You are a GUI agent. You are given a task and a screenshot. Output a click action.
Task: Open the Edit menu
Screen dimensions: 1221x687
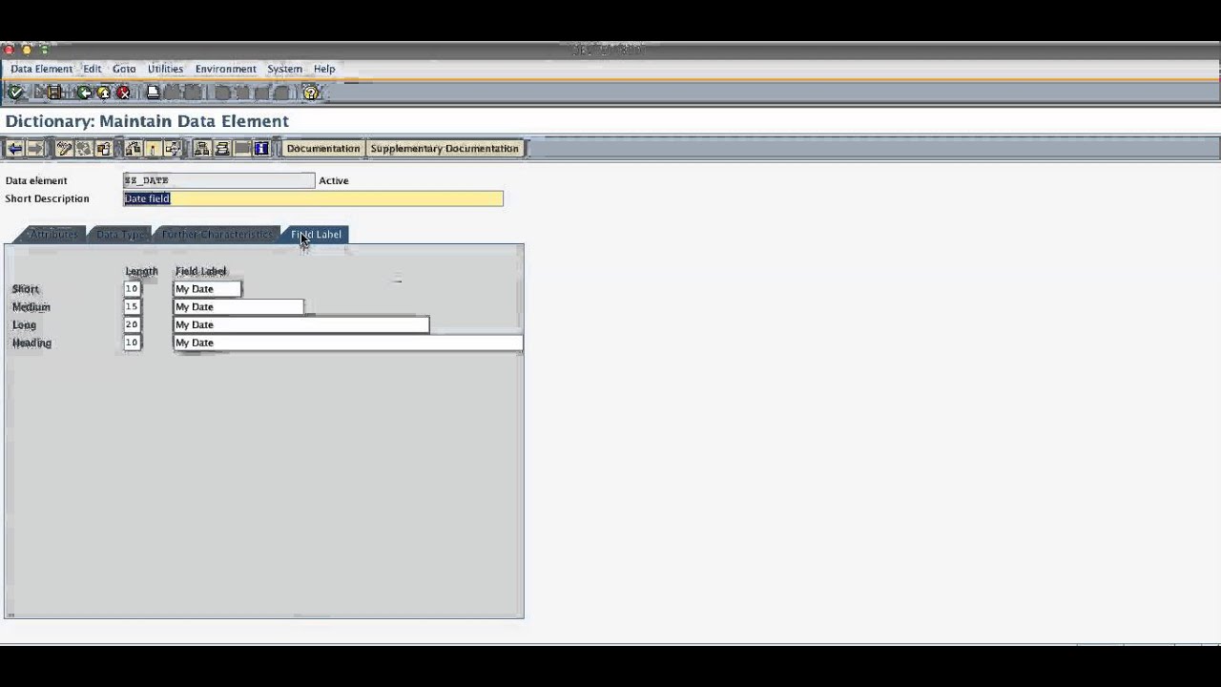92,69
